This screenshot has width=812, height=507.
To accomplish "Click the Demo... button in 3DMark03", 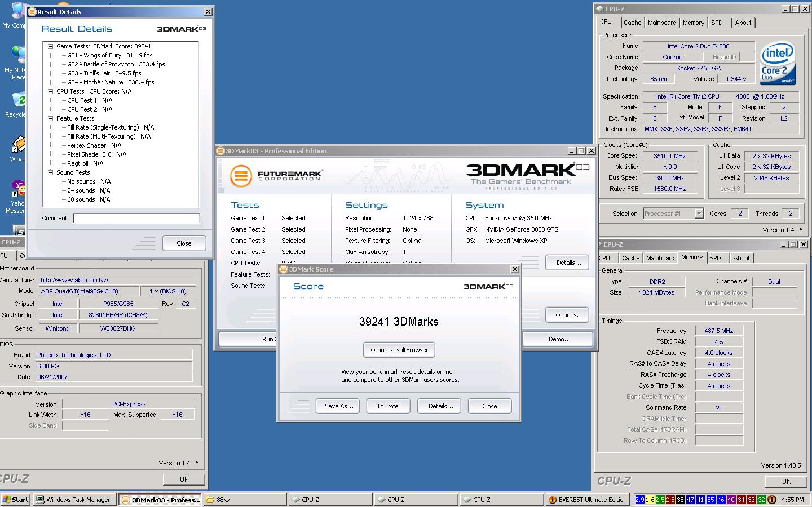I will pyautogui.click(x=559, y=339).
